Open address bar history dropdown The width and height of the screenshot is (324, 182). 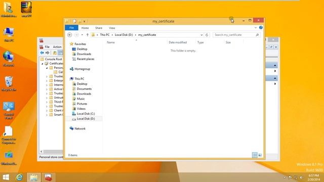tap(201, 35)
